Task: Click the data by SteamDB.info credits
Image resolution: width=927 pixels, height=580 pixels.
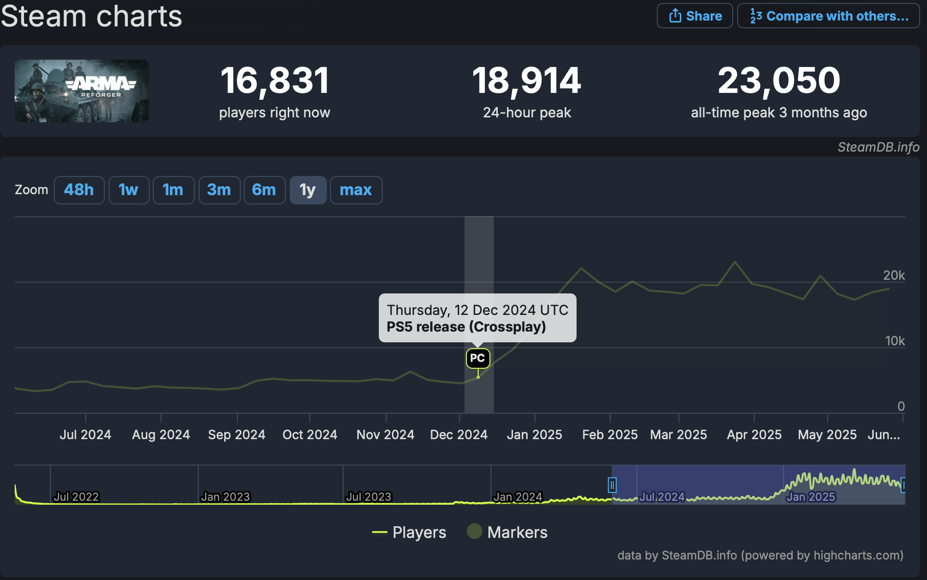Action: pyautogui.click(x=760, y=556)
